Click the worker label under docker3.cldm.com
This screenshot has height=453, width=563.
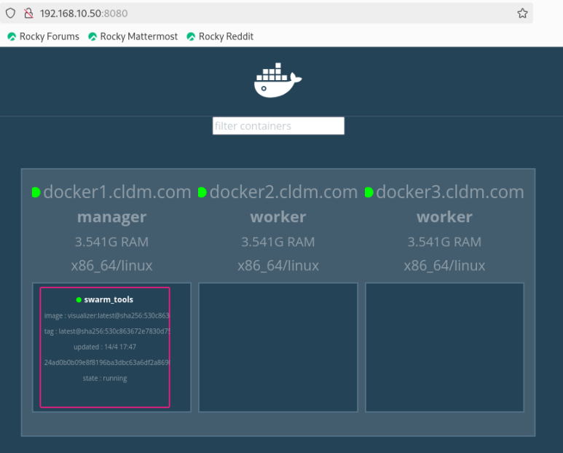pos(444,217)
